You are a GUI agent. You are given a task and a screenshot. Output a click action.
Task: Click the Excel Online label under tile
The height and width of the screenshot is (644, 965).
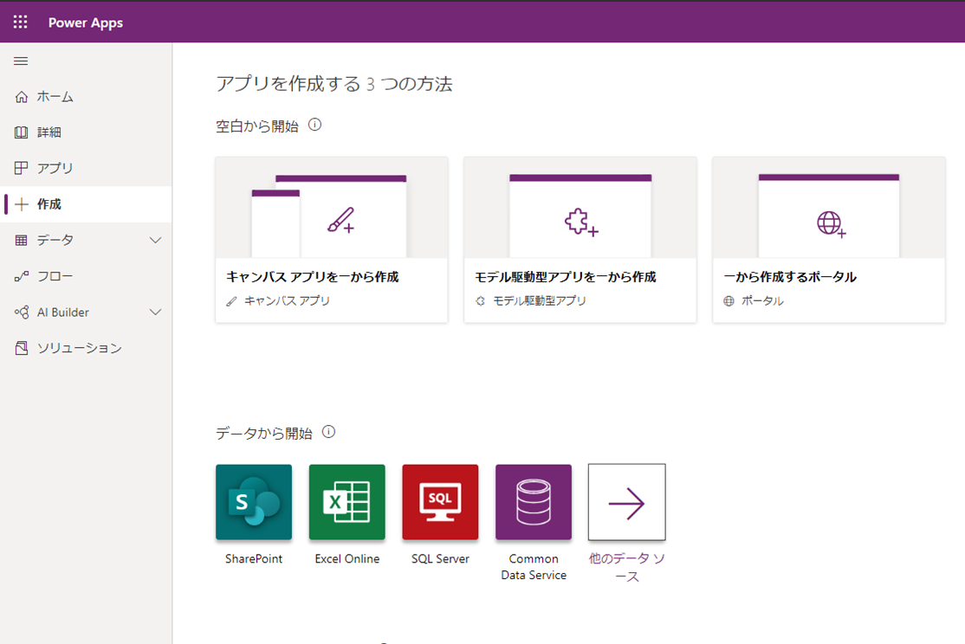click(347, 558)
